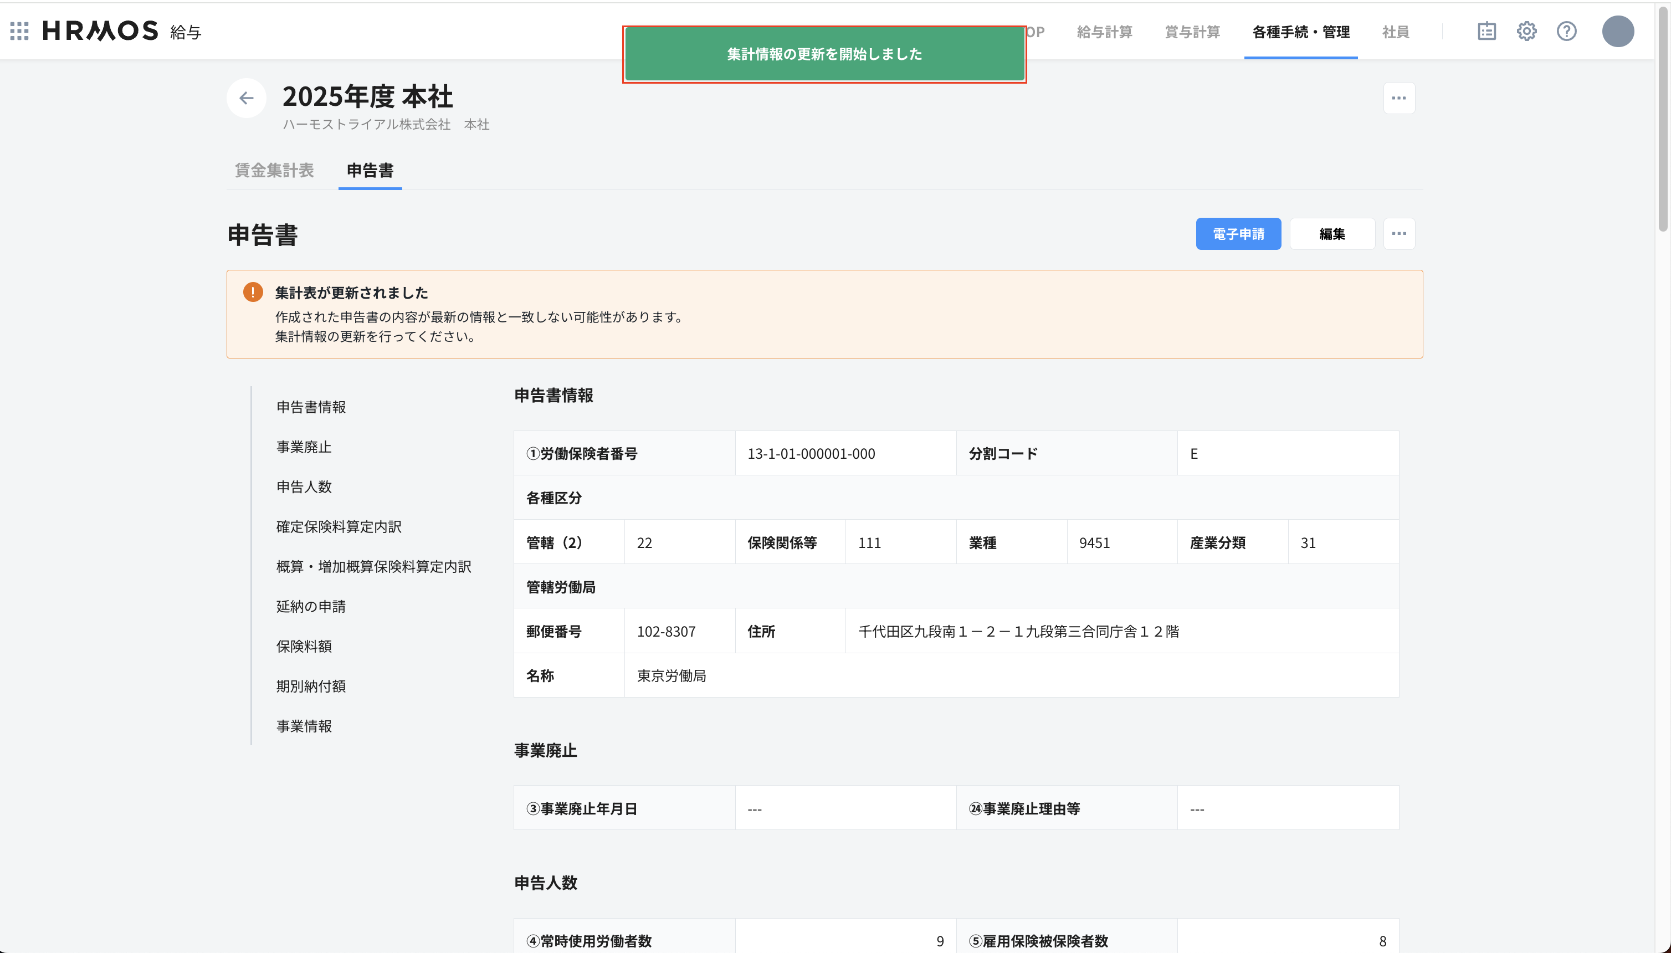Click the 事業情報 sidebar link
This screenshot has height=953, width=1671.
[305, 726]
